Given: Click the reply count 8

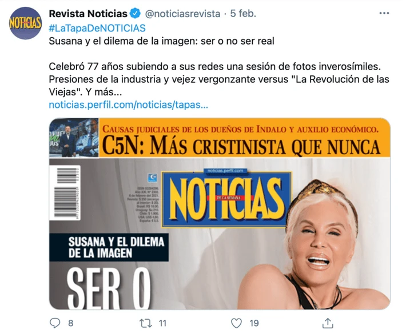Looking at the screenshot, I should (71, 323).
